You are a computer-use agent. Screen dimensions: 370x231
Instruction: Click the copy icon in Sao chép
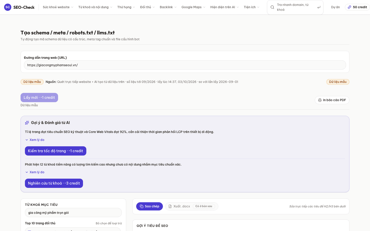(142, 206)
